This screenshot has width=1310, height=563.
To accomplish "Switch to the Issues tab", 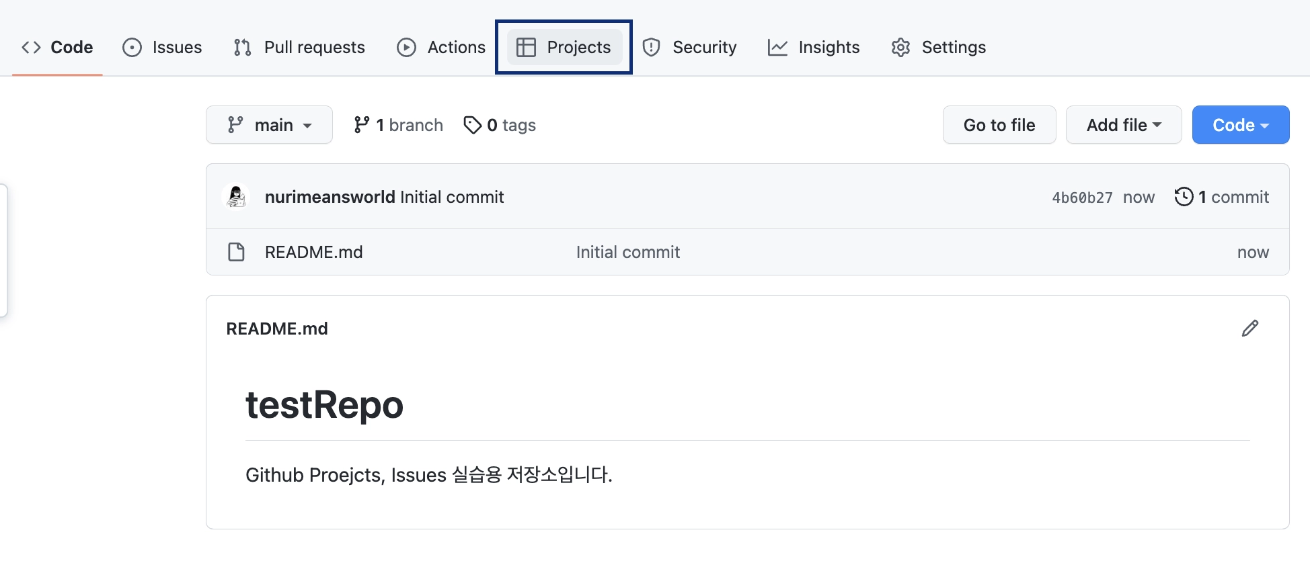I will 162,47.
